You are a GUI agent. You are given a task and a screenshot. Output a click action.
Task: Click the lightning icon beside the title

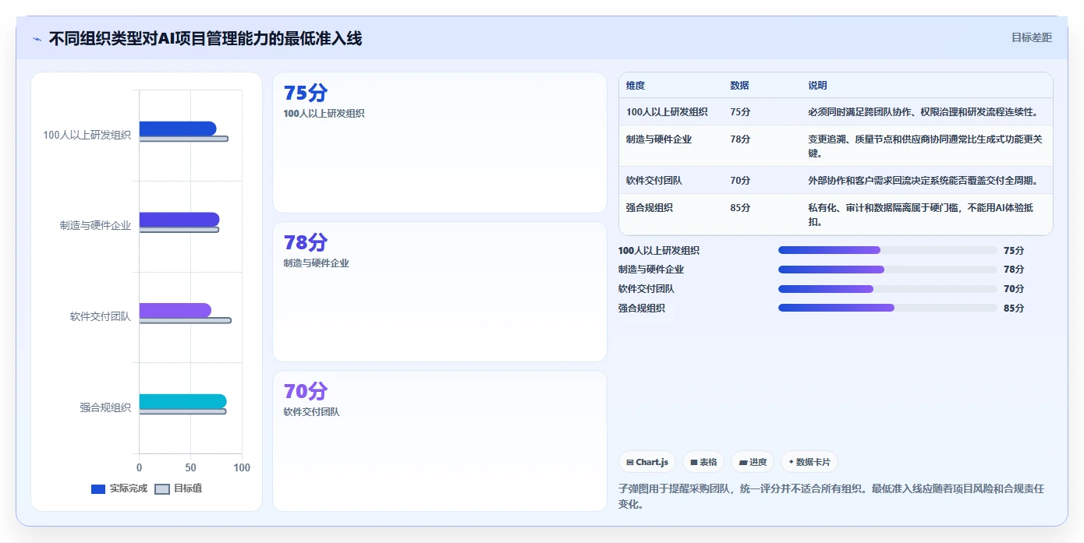click(x=37, y=39)
